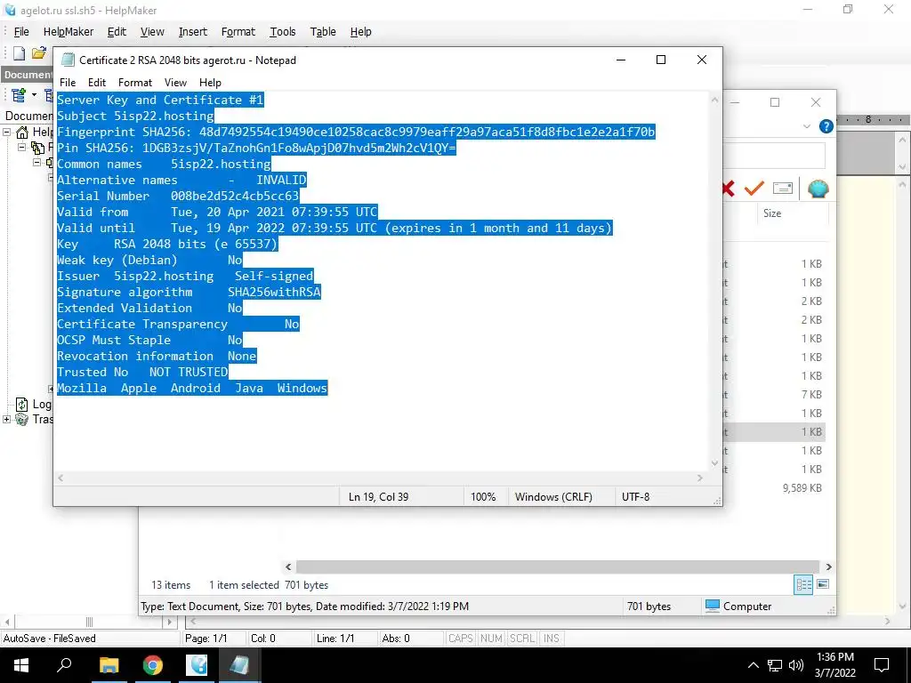Image resolution: width=911 pixels, height=683 pixels.
Task: Click the envelope-shaped properties icon in Explorer
Action: pyautogui.click(x=783, y=189)
